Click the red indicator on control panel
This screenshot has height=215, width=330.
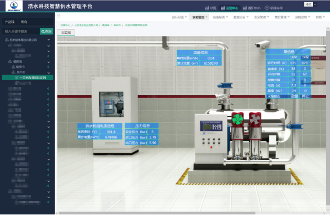tap(211, 147)
